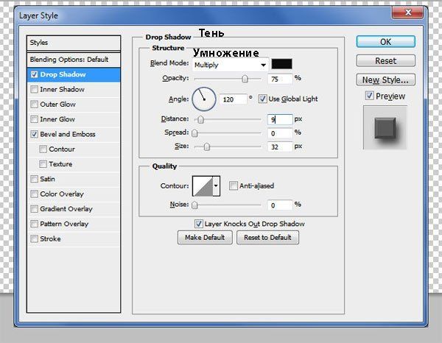Viewport: 442px width, 343px height.
Task: Click the style preview thumbnail
Action: click(x=385, y=127)
